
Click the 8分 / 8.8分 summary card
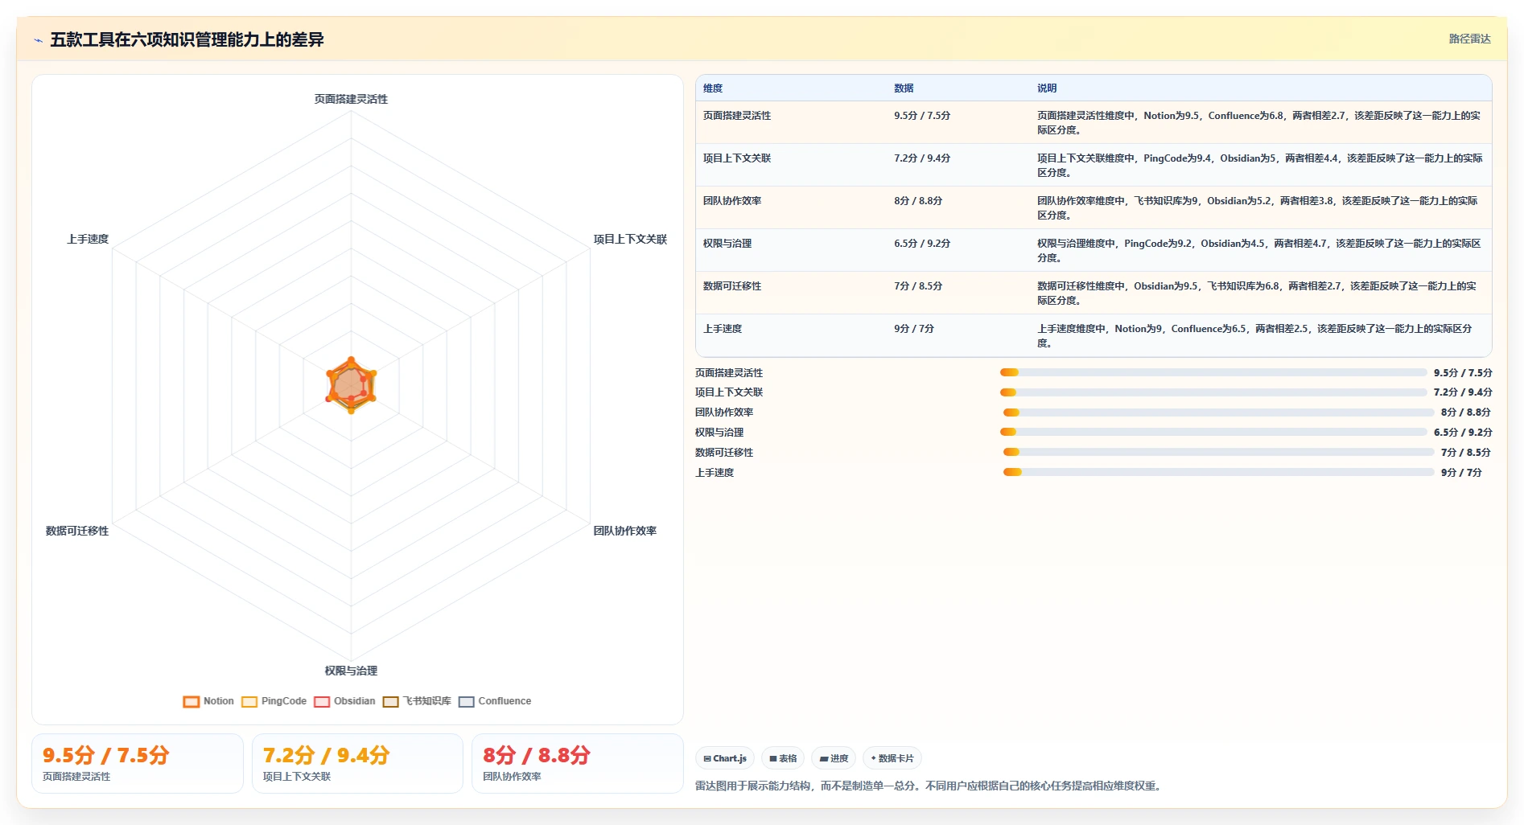(x=578, y=763)
